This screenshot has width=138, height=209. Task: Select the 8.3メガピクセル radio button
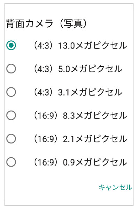(11, 115)
